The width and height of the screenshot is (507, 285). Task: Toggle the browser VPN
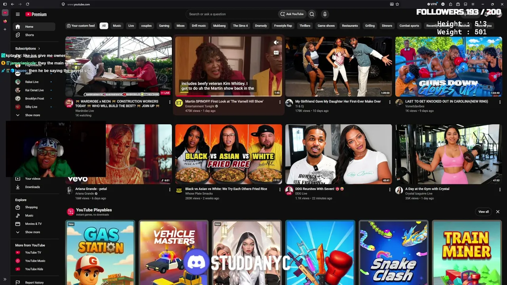click(x=433, y=4)
